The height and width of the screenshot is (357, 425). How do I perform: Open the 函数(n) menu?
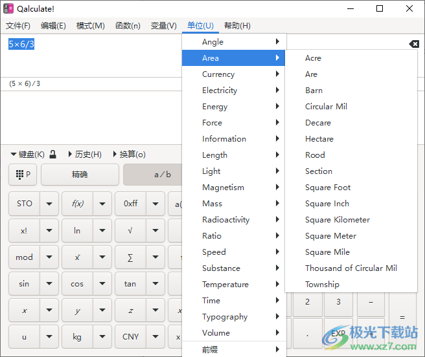[128, 26]
